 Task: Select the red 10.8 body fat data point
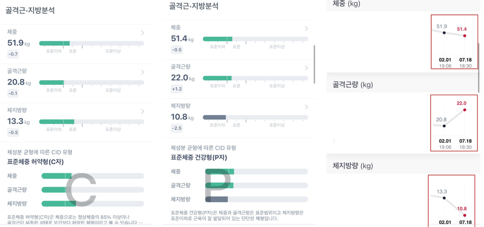pos(464,215)
